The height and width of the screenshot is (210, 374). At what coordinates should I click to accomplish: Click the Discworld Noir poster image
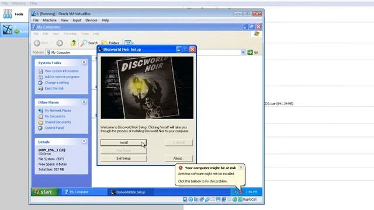(147, 87)
